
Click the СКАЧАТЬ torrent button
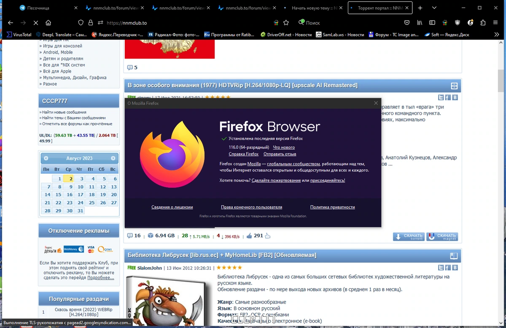409,237
